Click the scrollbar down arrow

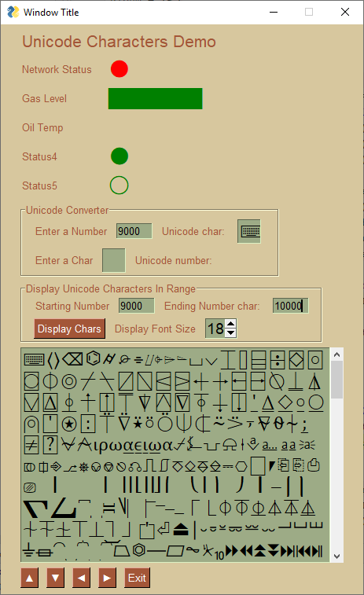[x=336, y=556]
